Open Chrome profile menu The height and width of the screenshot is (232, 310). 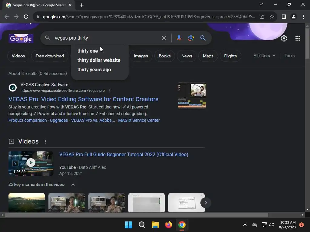pyautogui.click(x=294, y=17)
